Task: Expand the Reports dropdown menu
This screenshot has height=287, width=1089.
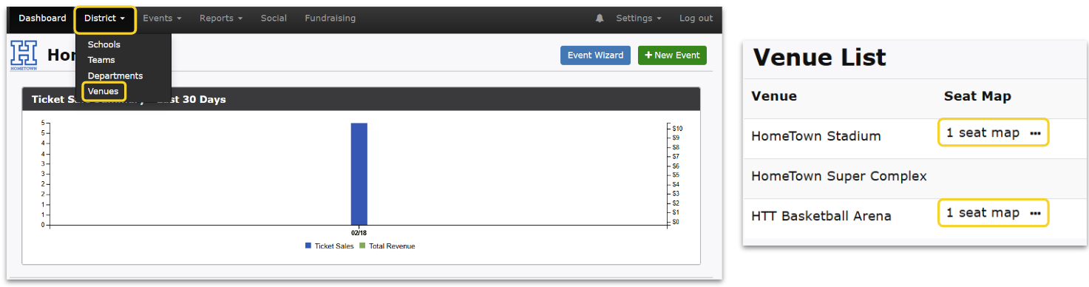Action: coord(221,18)
